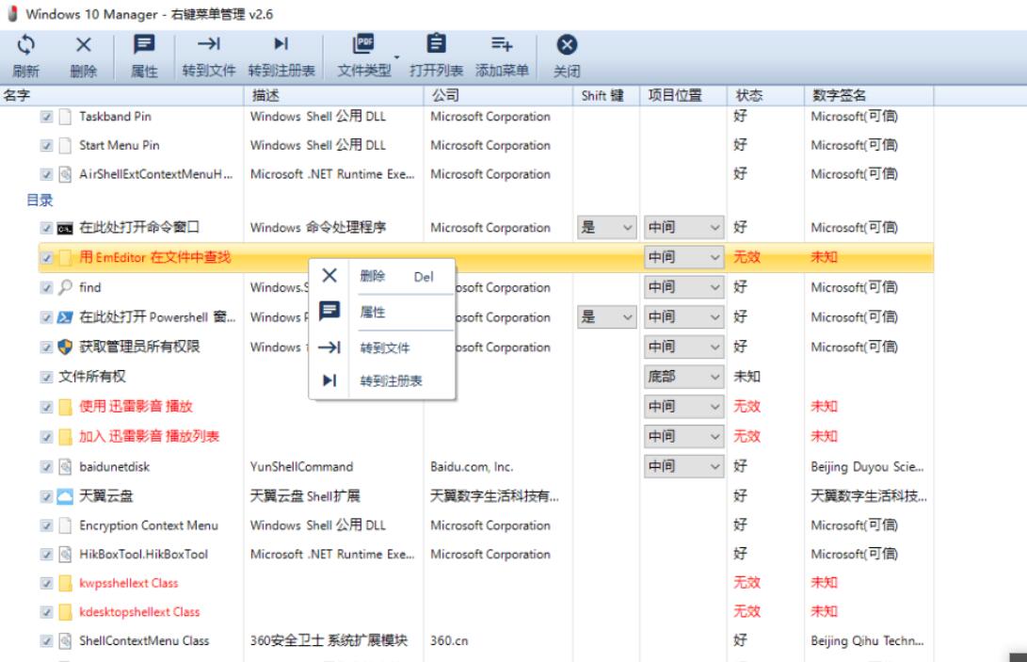Uncheck the Start Menu Pin checkbox
Viewport: 1027px width, 662px height.
[x=46, y=146]
